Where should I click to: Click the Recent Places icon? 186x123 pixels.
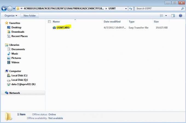[9, 36]
